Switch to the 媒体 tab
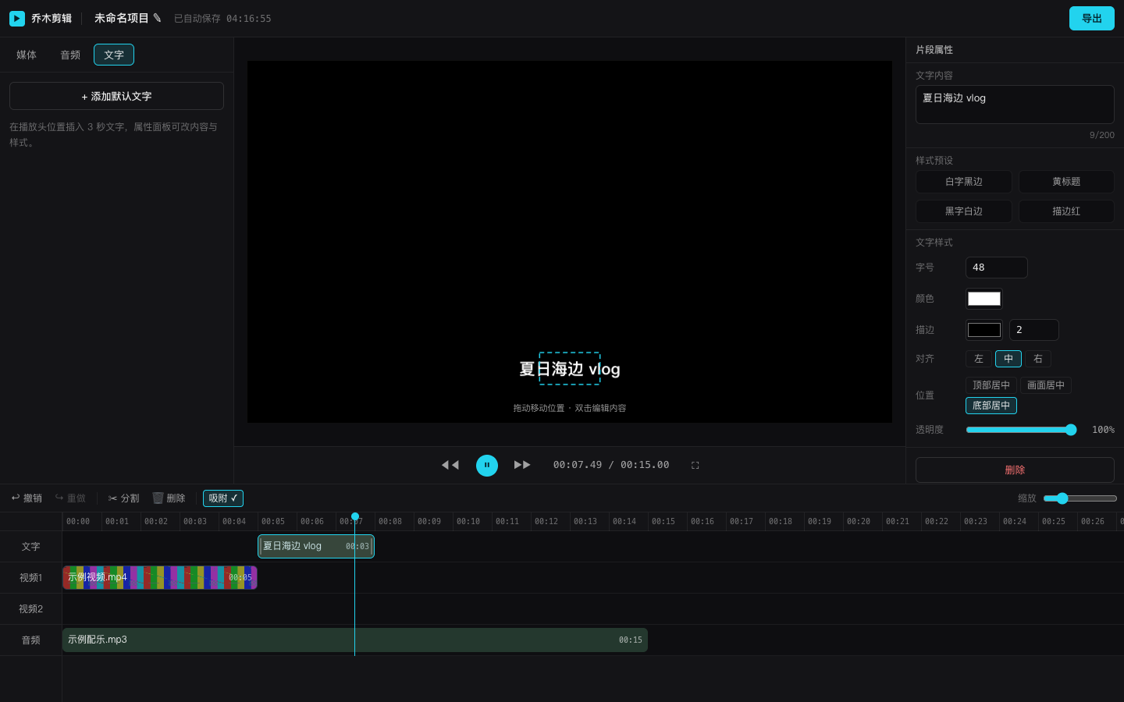1124x702 pixels. click(x=27, y=55)
